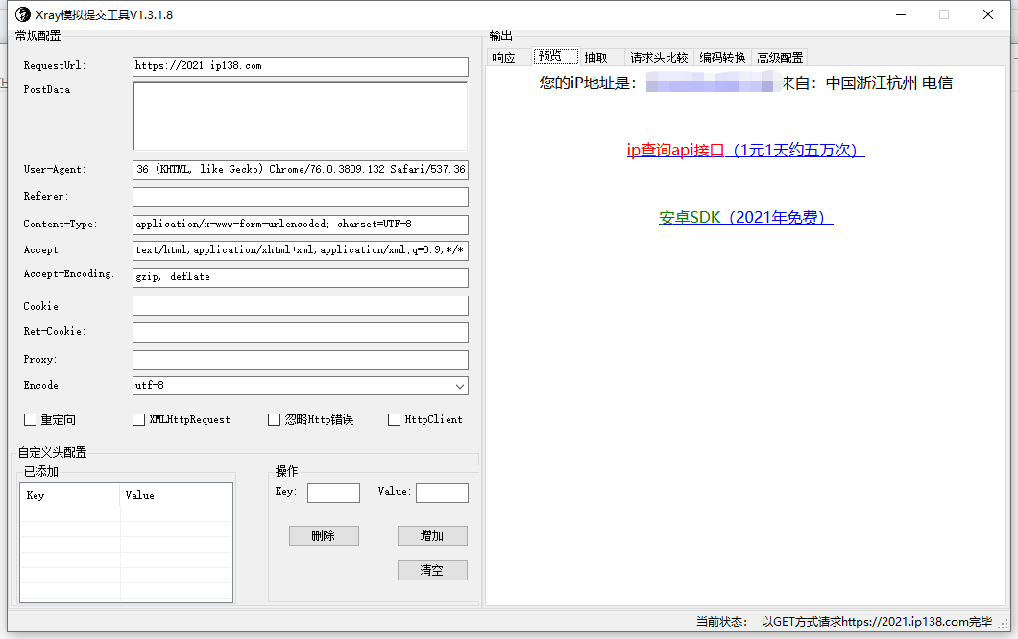
Task: Expand the Encode utf-8 dropdown
Action: click(x=460, y=386)
